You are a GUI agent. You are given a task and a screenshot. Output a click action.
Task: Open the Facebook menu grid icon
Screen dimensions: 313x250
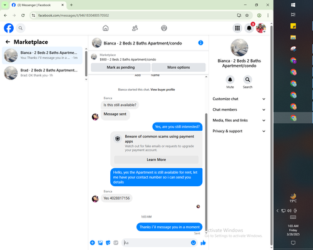(x=237, y=28)
